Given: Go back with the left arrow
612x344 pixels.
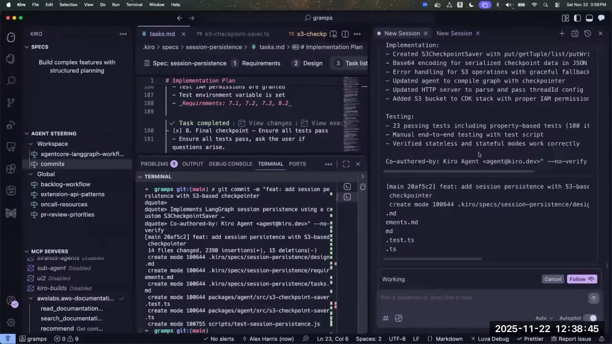Looking at the screenshot, I should point(179,18).
